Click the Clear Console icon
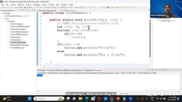This screenshot has height=102, width=182. [155, 70]
